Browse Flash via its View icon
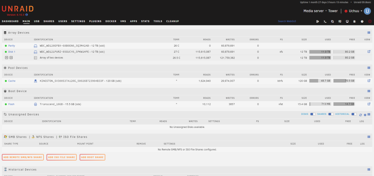Image resolution: width=374 pixels, height=176 pixels. tap(369, 104)
